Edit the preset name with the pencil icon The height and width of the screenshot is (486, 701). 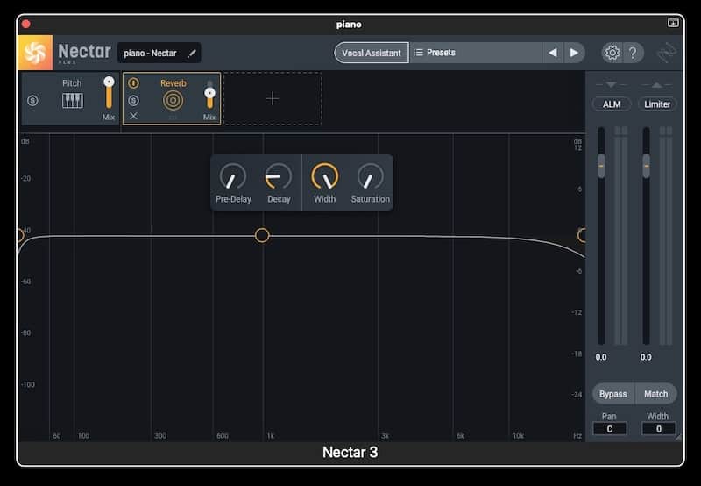192,54
